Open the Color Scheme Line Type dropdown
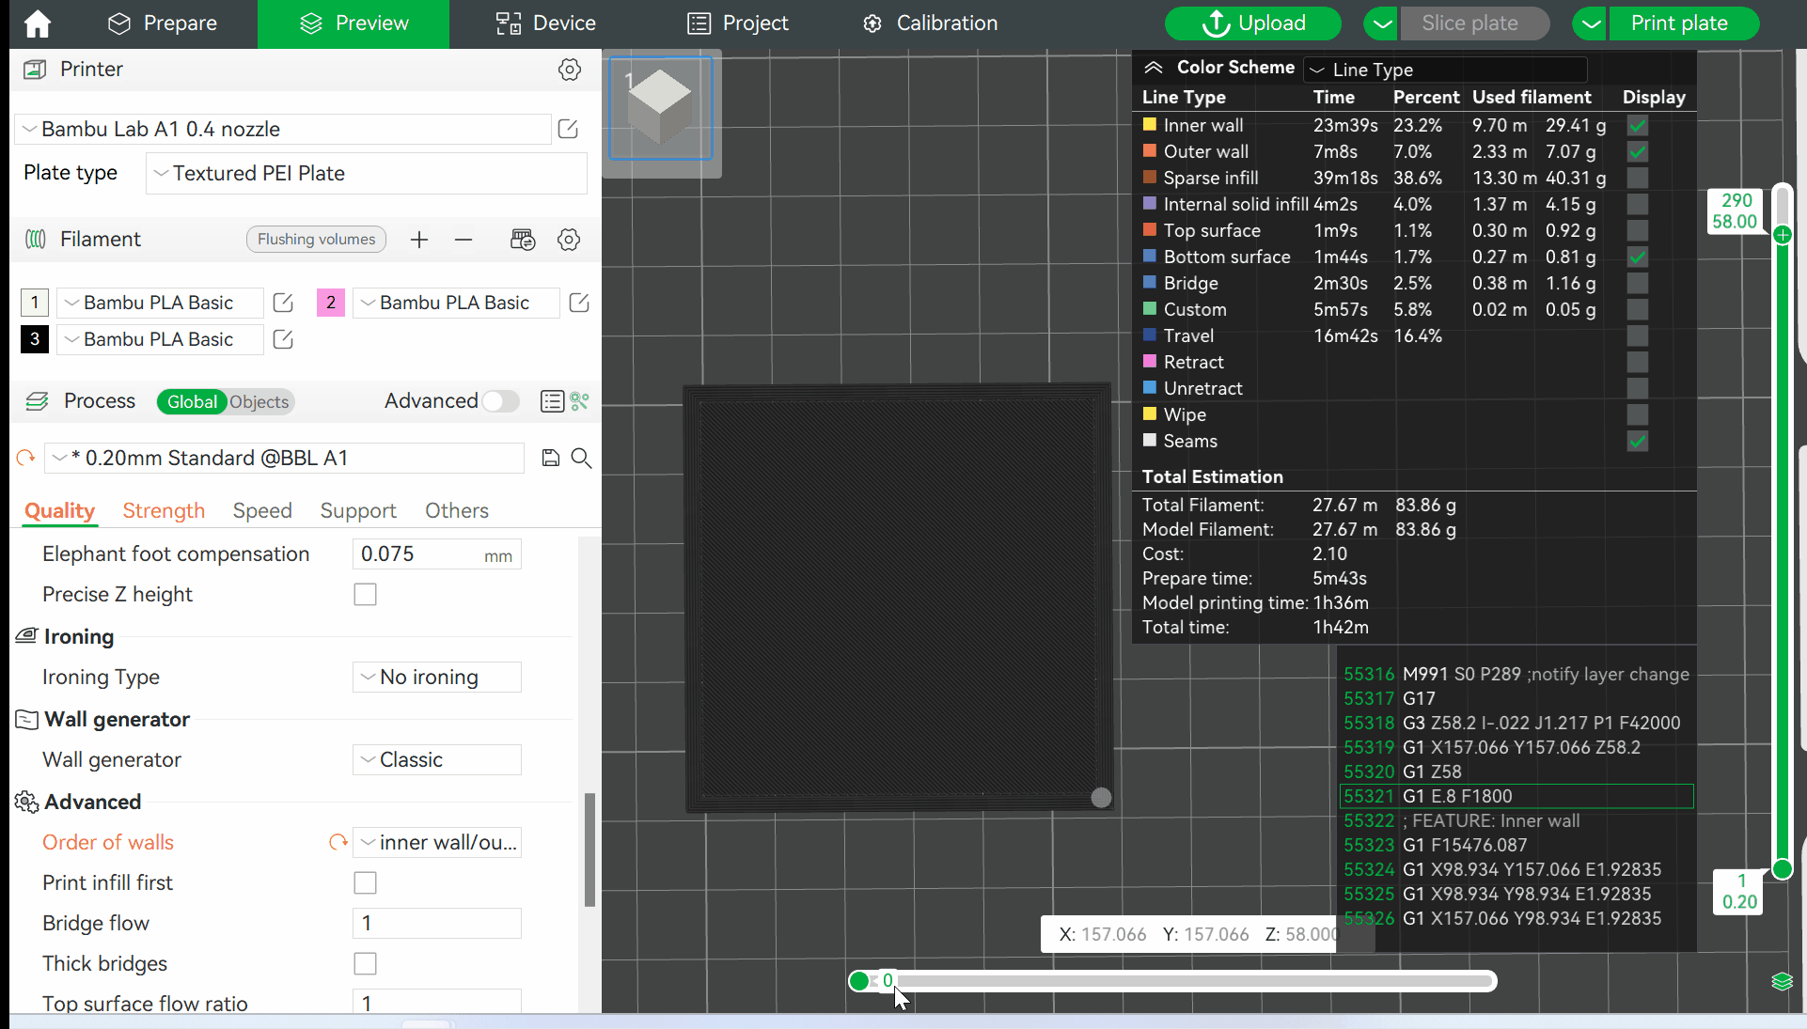Screen dimensions: 1807x1029 pos(1445,70)
